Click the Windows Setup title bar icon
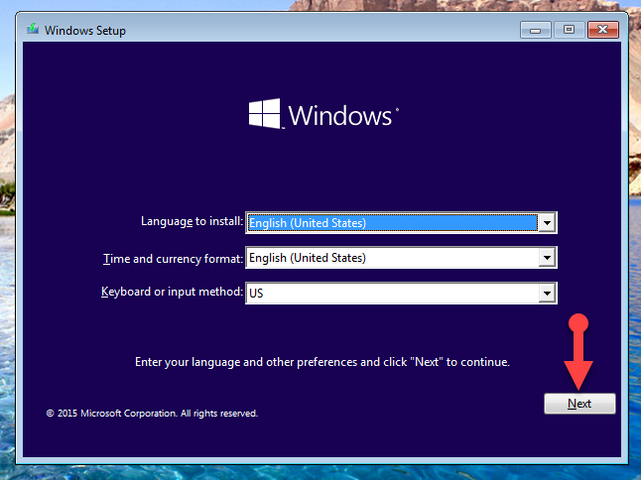Image resolution: width=641 pixels, height=480 pixels. coord(33,30)
